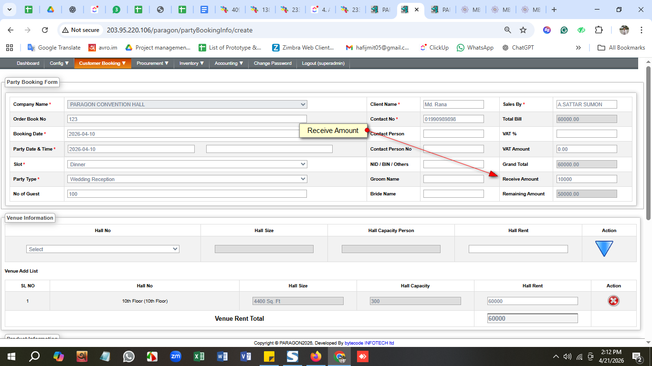Open the Customer Booking menu
This screenshot has height=366, width=652.
pyautogui.click(x=102, y=63)
